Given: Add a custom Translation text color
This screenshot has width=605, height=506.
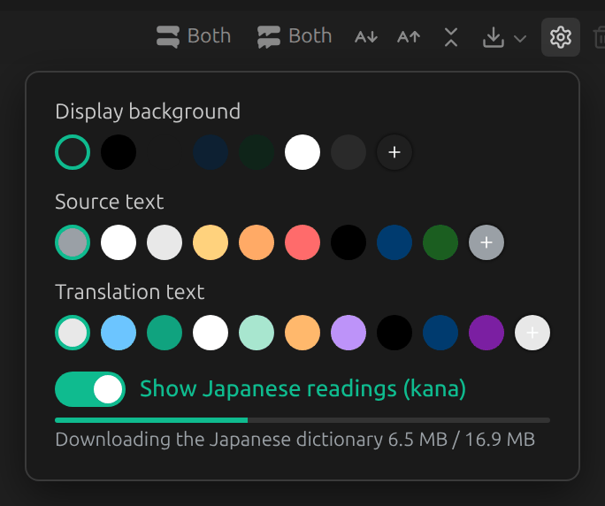Looking at the screenshot, I should click(532, 333).
